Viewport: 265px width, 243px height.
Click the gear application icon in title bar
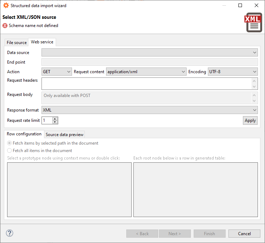coord(6,6)
